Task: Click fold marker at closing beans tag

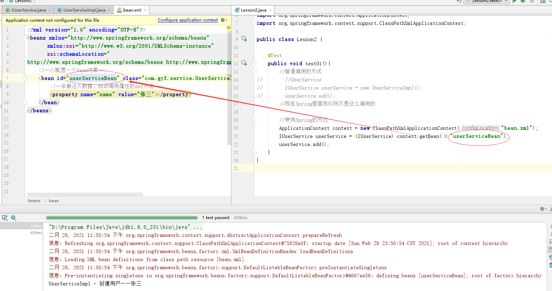Action: coord(25,111)
